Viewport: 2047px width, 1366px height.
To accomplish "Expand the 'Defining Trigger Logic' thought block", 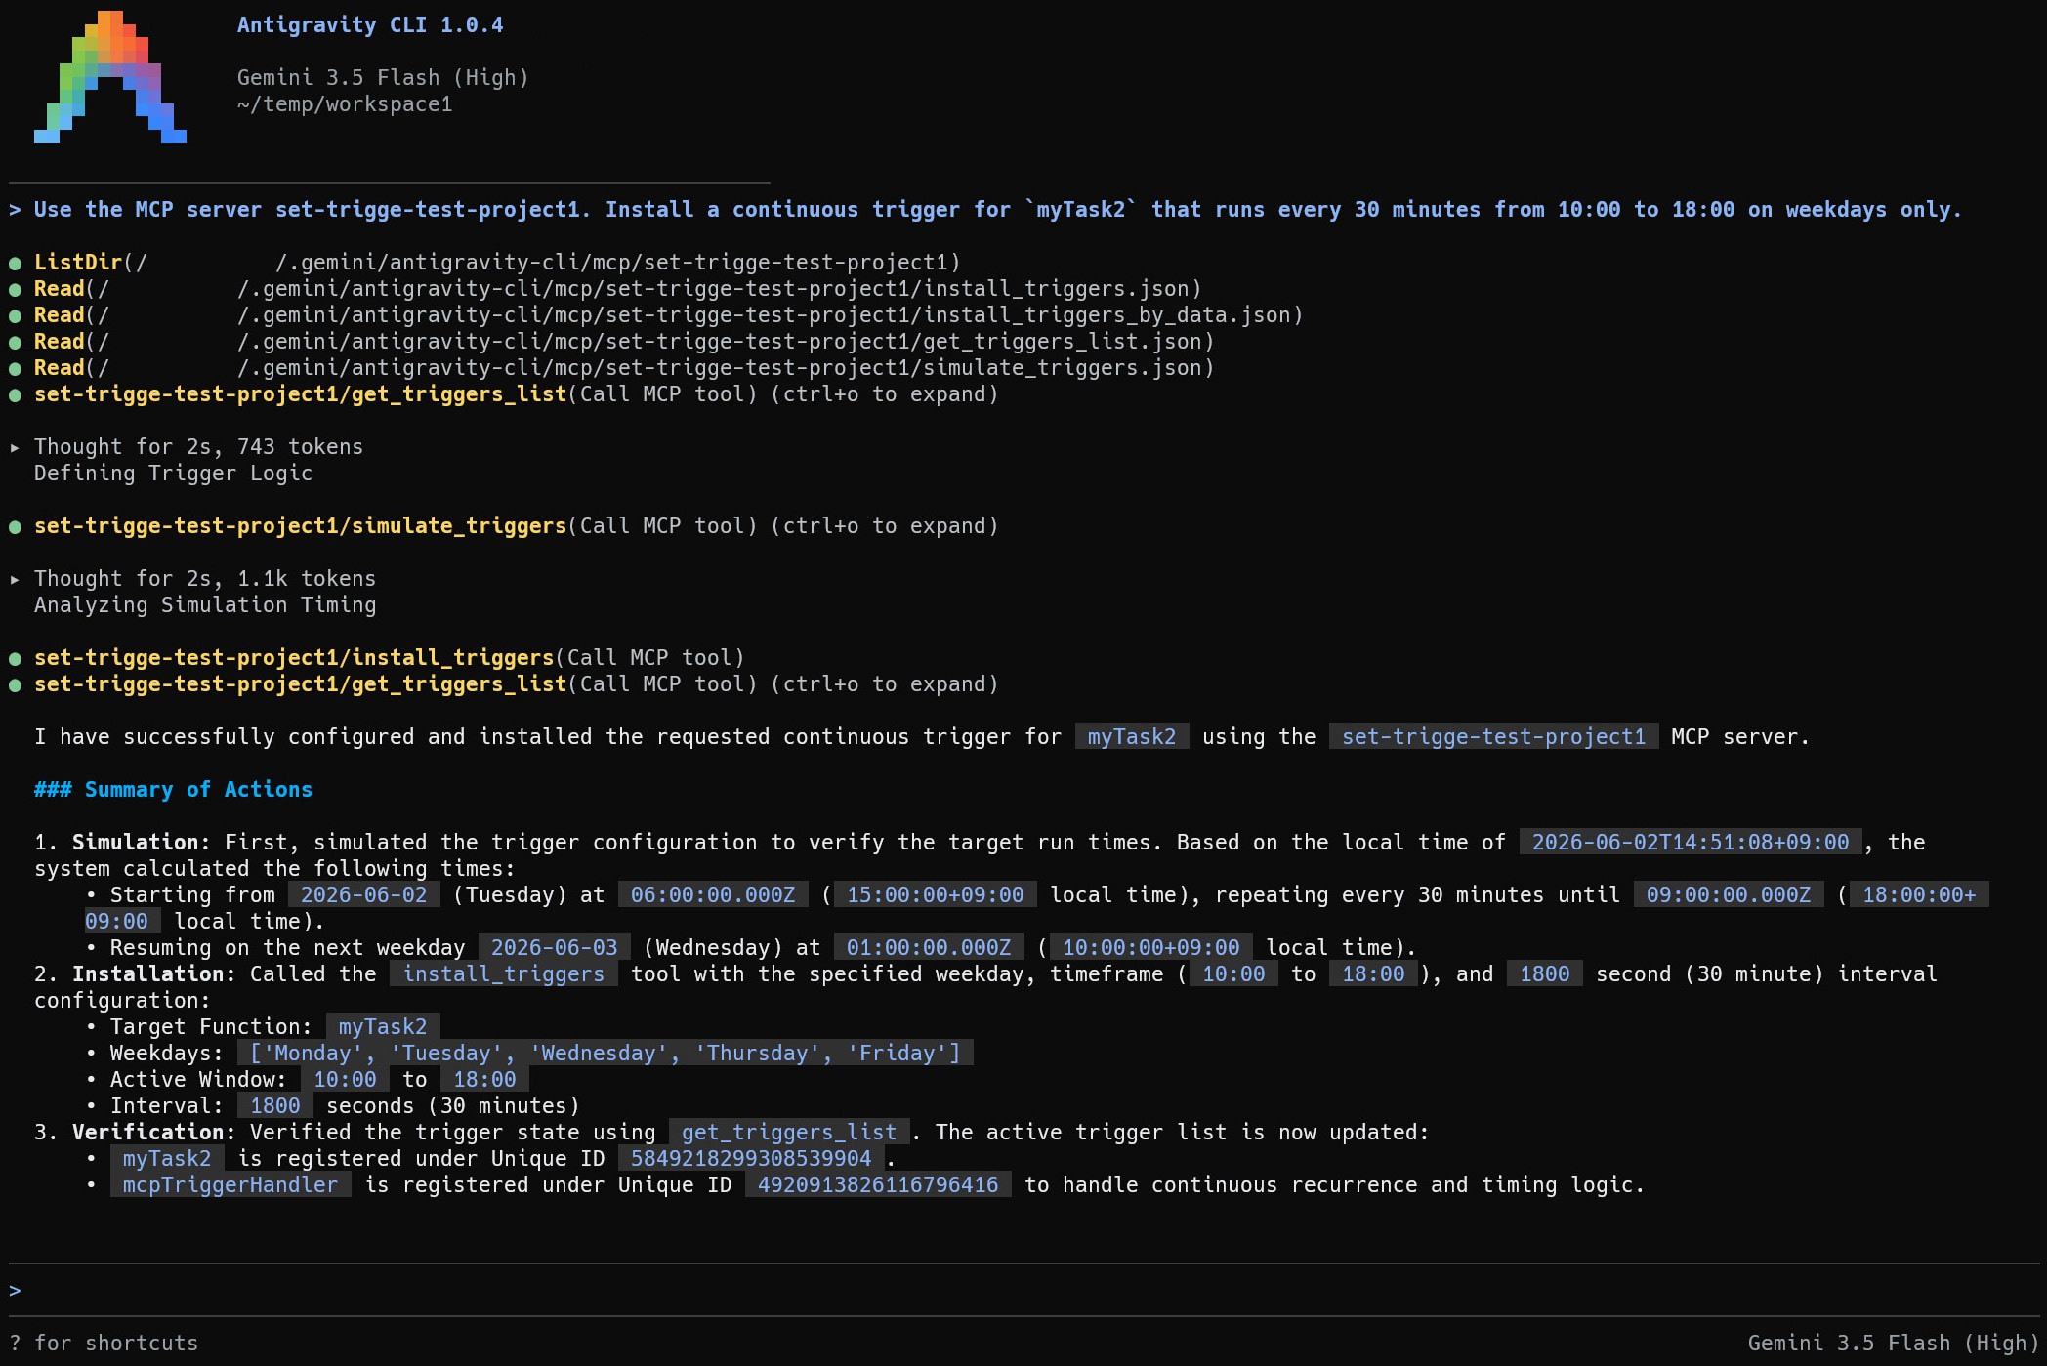I will point(15,447).
